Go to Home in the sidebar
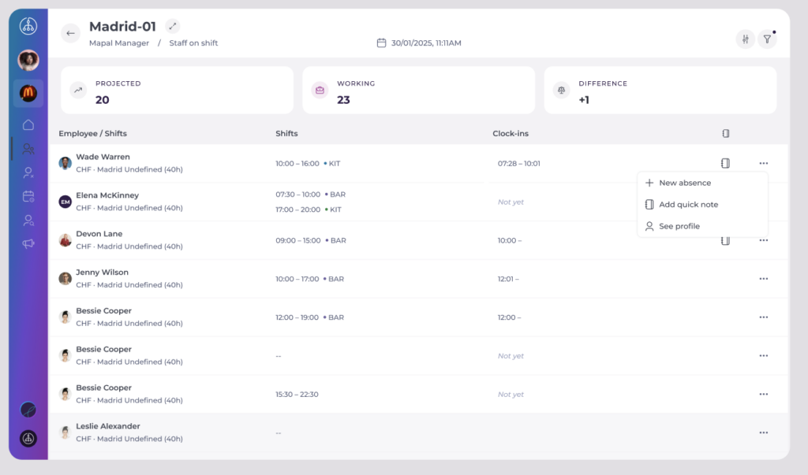Image resolution: width=808 pixels, height=475 pixels. click(x=28, y=124)
